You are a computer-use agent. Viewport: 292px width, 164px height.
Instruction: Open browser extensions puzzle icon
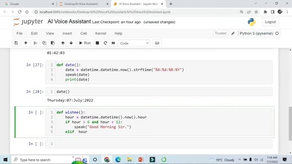coord(265,12)
